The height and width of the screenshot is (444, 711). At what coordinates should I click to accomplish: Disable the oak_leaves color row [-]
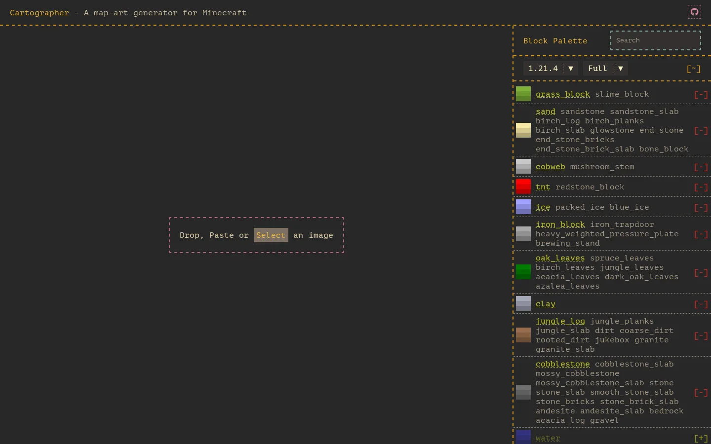[701, 273]
